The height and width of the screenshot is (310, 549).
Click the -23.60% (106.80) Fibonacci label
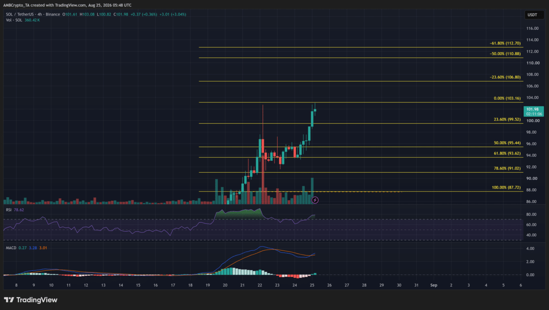tap(504, 77)
